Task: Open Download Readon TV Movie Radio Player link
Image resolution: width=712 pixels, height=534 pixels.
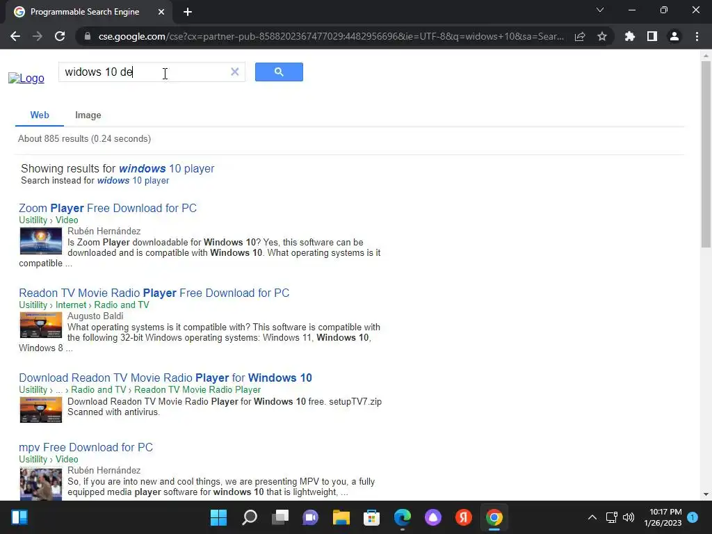Action: (x=165, y=378)
